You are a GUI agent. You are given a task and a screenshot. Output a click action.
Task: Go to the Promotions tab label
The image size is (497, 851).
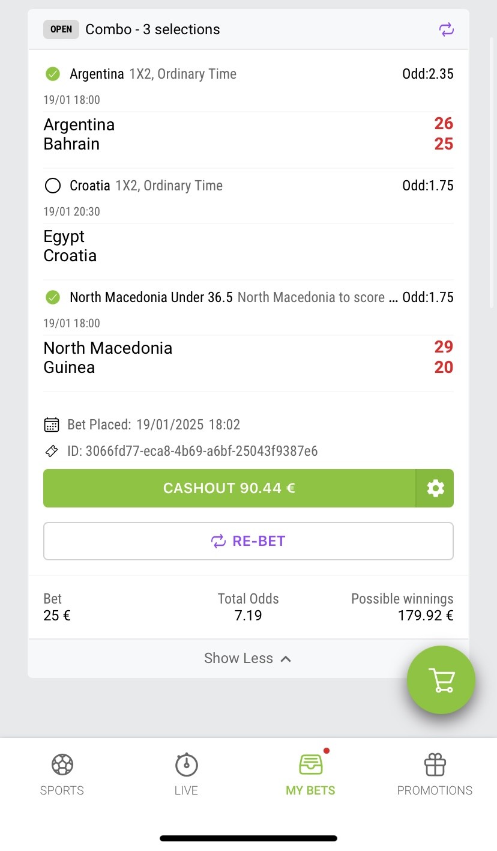pyautogui.click(x=435, y=790)
